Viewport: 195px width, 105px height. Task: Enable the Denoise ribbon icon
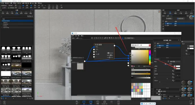[x=27, y=6]
